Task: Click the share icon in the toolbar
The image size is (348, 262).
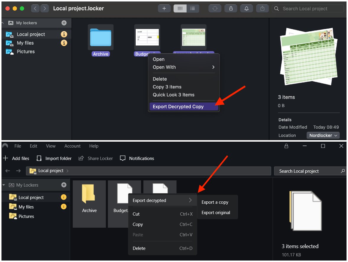Action: click(x=262, y=8)
